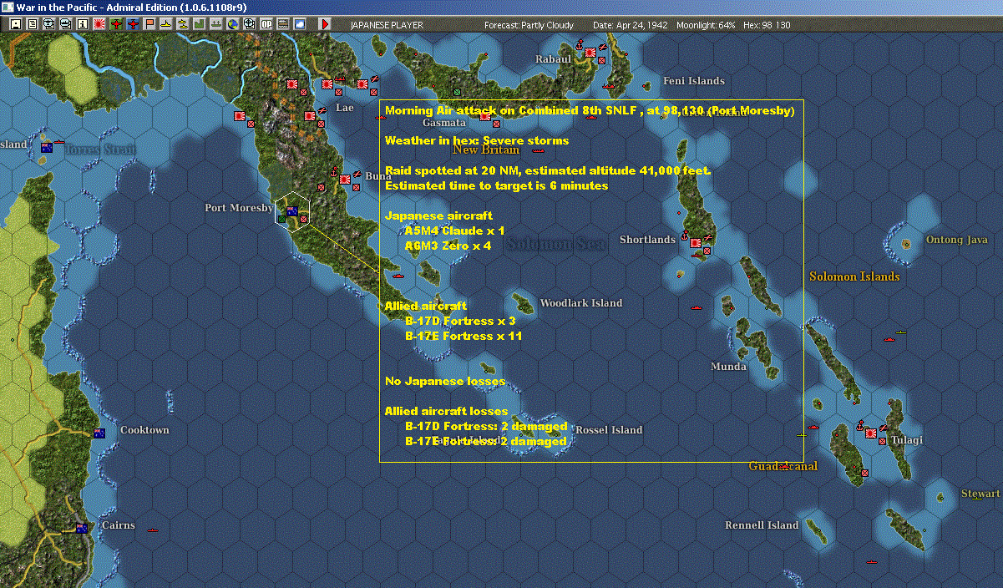Open the document list toolbar icon
Screen dimensions: 1003x588
(x=33, y=24)
